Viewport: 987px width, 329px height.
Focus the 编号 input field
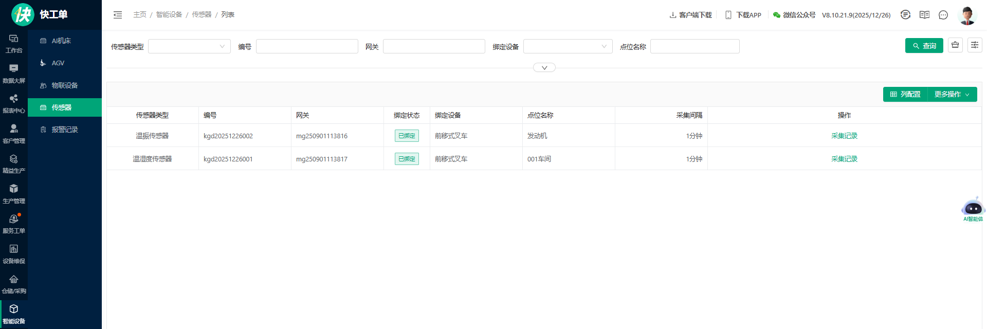tap(307, 46)
